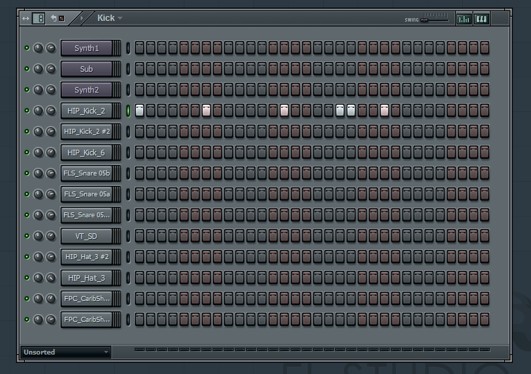The image size is (531, 374).
Task: Click the HIP_Kick_2 #2 pan knob
Action: (x=38, y=132)
